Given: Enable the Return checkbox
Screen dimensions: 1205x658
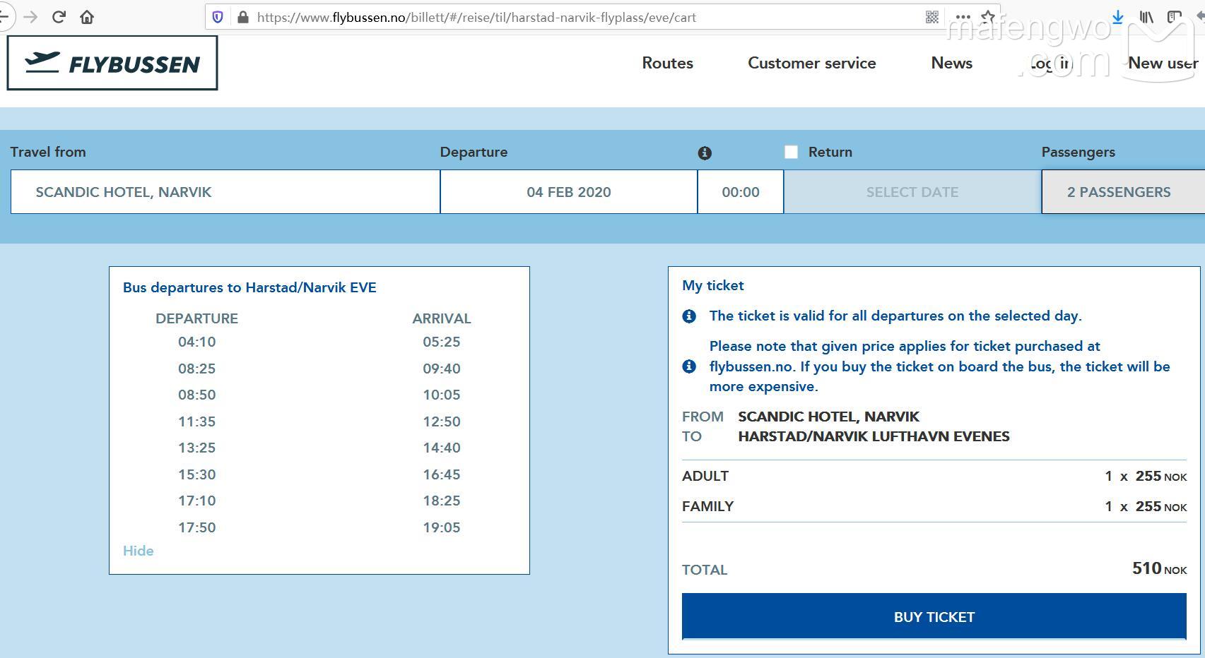Looking at the screenshot, I should click(x=791, y=152).
